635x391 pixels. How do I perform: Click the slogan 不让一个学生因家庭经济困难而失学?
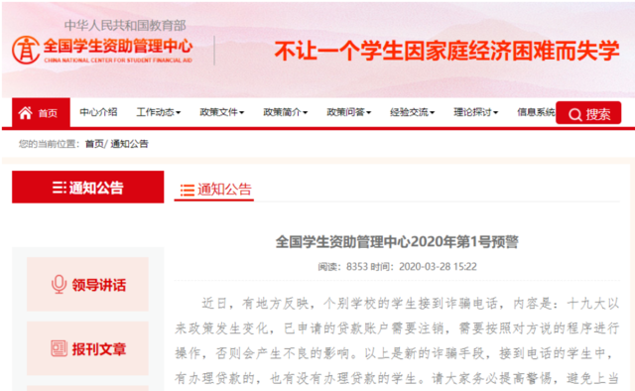[x=447, y=51]
